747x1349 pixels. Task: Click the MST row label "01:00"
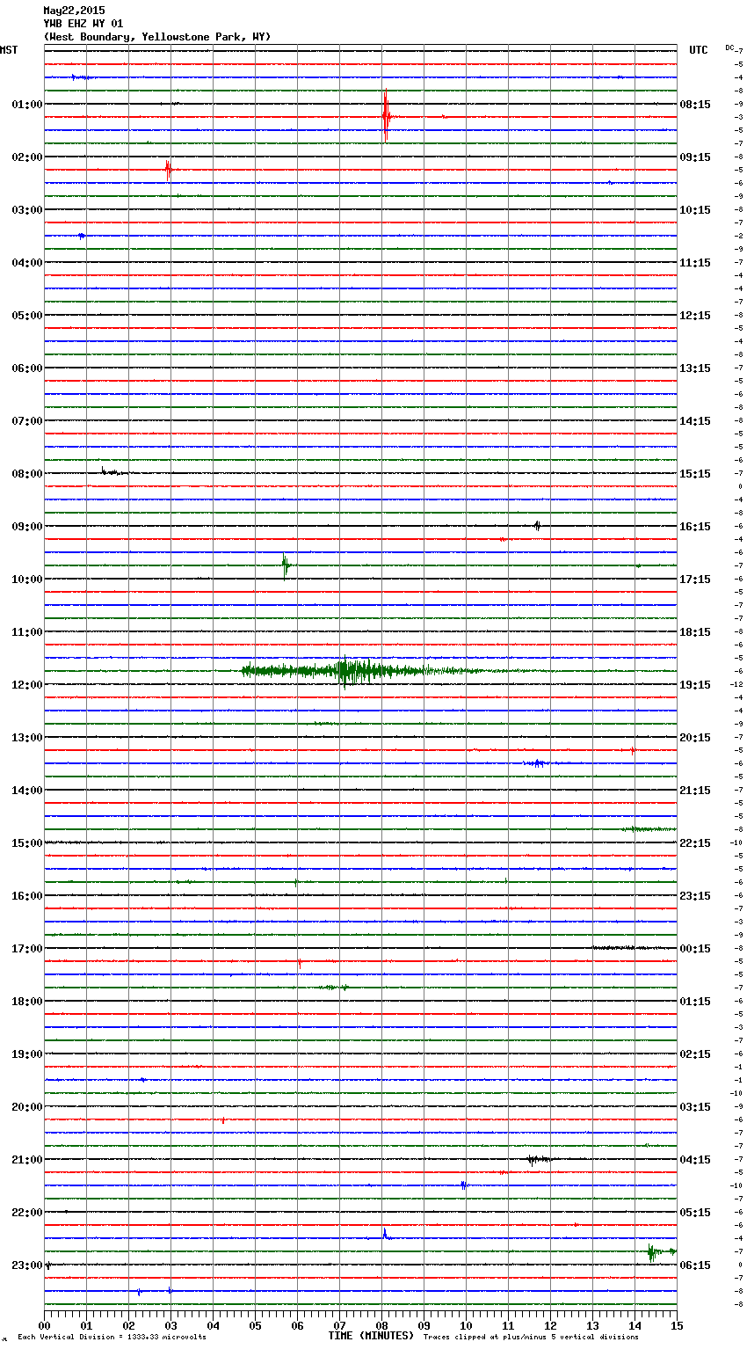[x=27, y=105]
